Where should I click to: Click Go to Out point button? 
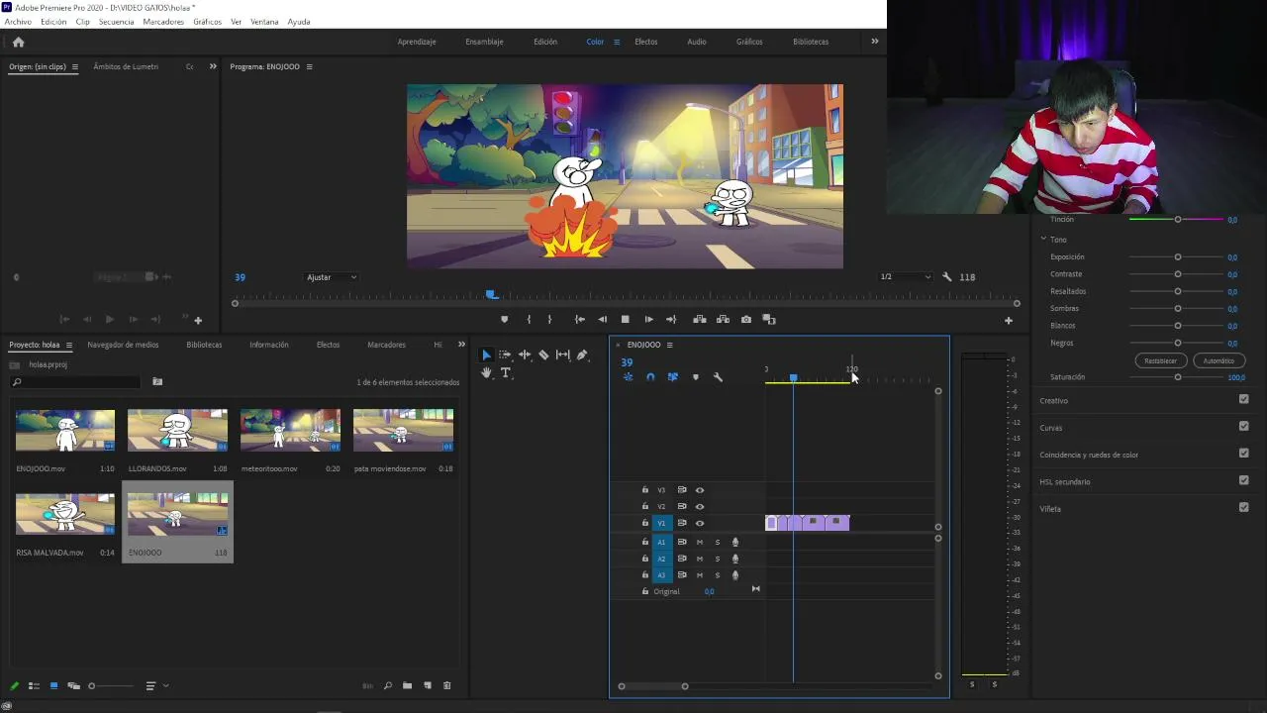click(x=671, y=320)
